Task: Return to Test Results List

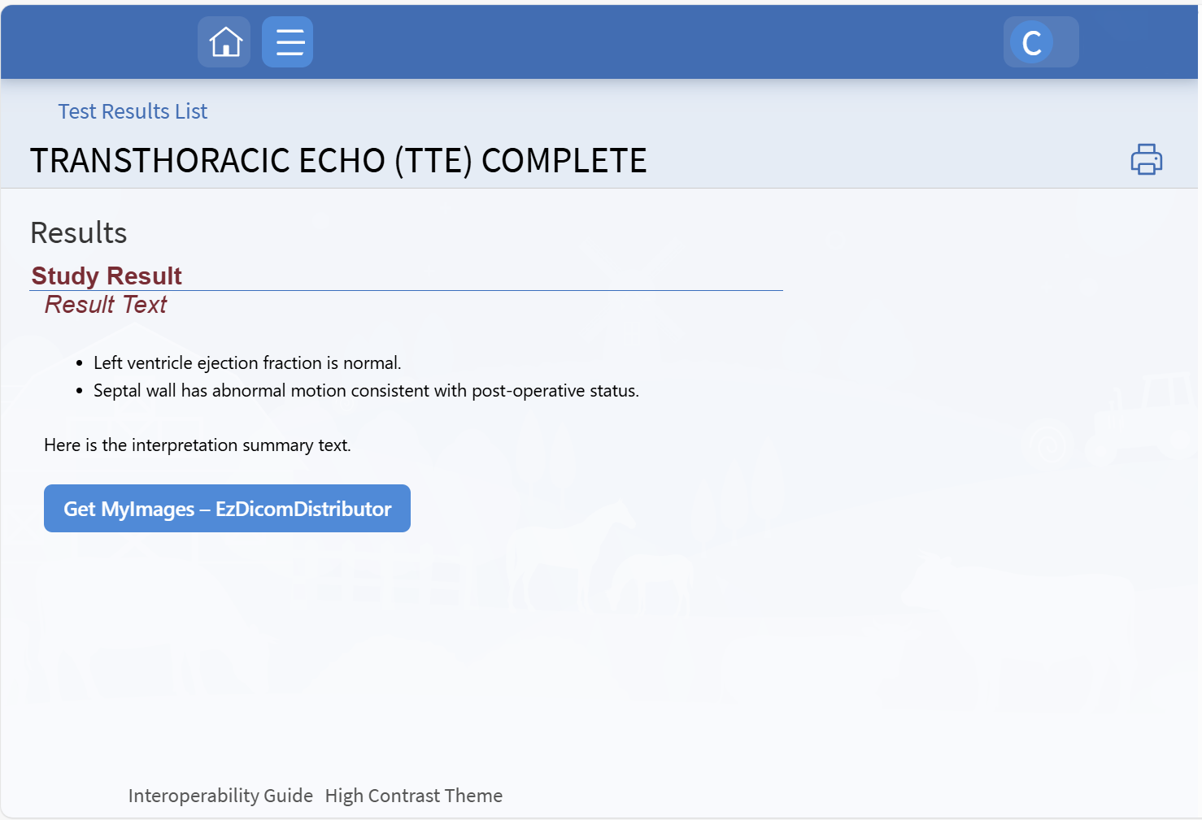Action: [133, 111]
